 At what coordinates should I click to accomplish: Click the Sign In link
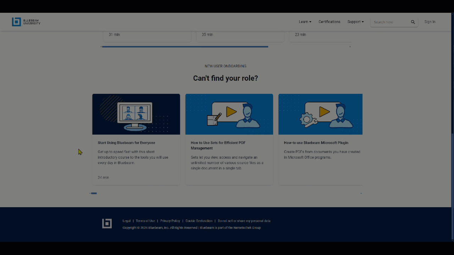430,22
